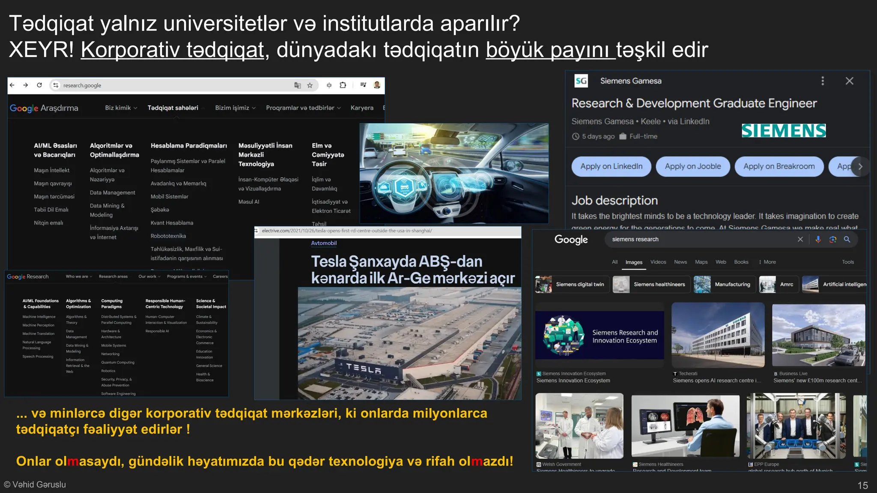Bookmark page with the star icon
This screenshot has width=877, height=493.
(x=310, y=85)
